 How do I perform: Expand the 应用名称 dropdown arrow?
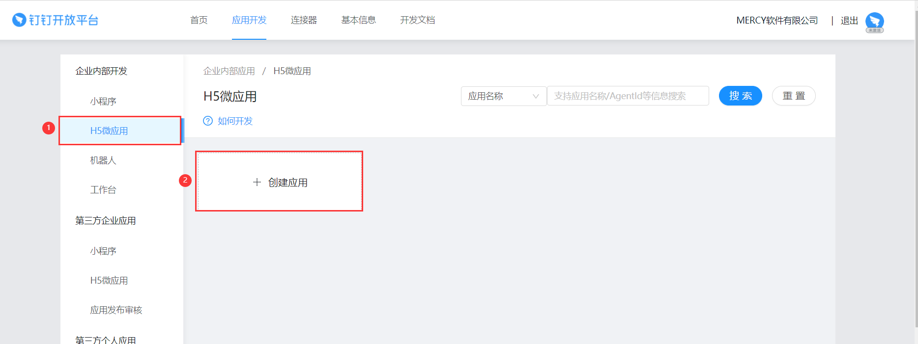536,96
